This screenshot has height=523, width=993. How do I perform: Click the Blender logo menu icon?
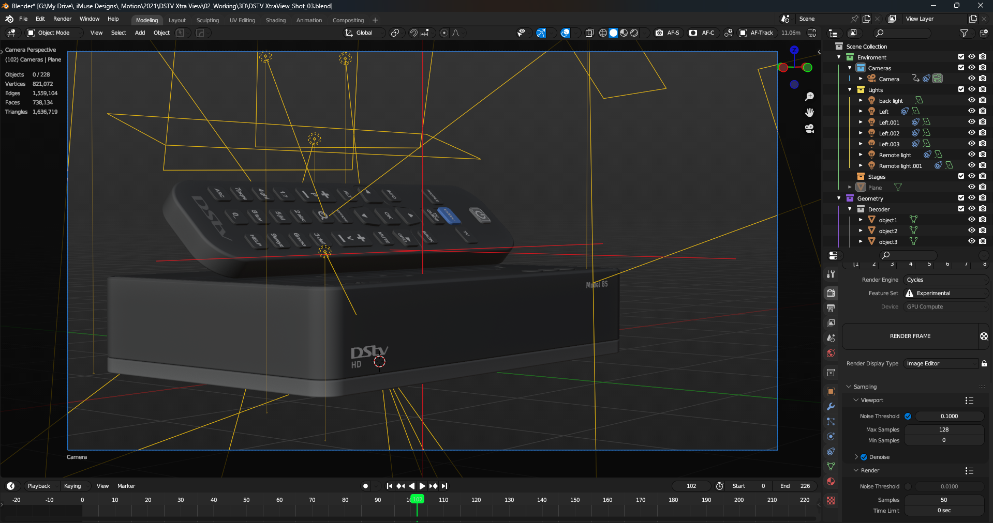tap(9, 19)
